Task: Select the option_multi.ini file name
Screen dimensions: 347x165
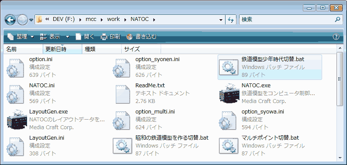Action: click(155, 112)
